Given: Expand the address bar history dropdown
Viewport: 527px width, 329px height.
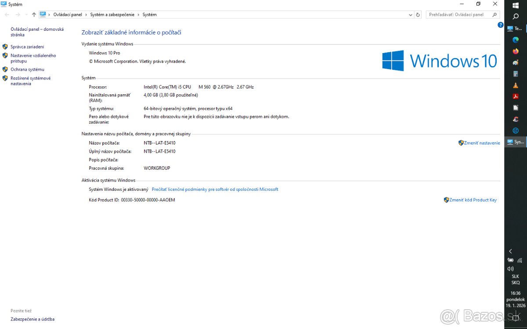Looking at the screenshot, I should (411, 14).
